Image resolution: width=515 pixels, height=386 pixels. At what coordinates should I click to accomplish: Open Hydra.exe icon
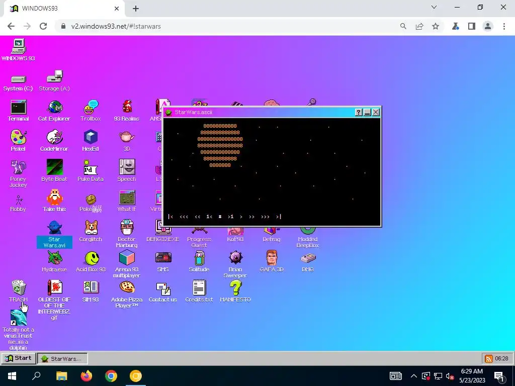click(x=54, y=258)
